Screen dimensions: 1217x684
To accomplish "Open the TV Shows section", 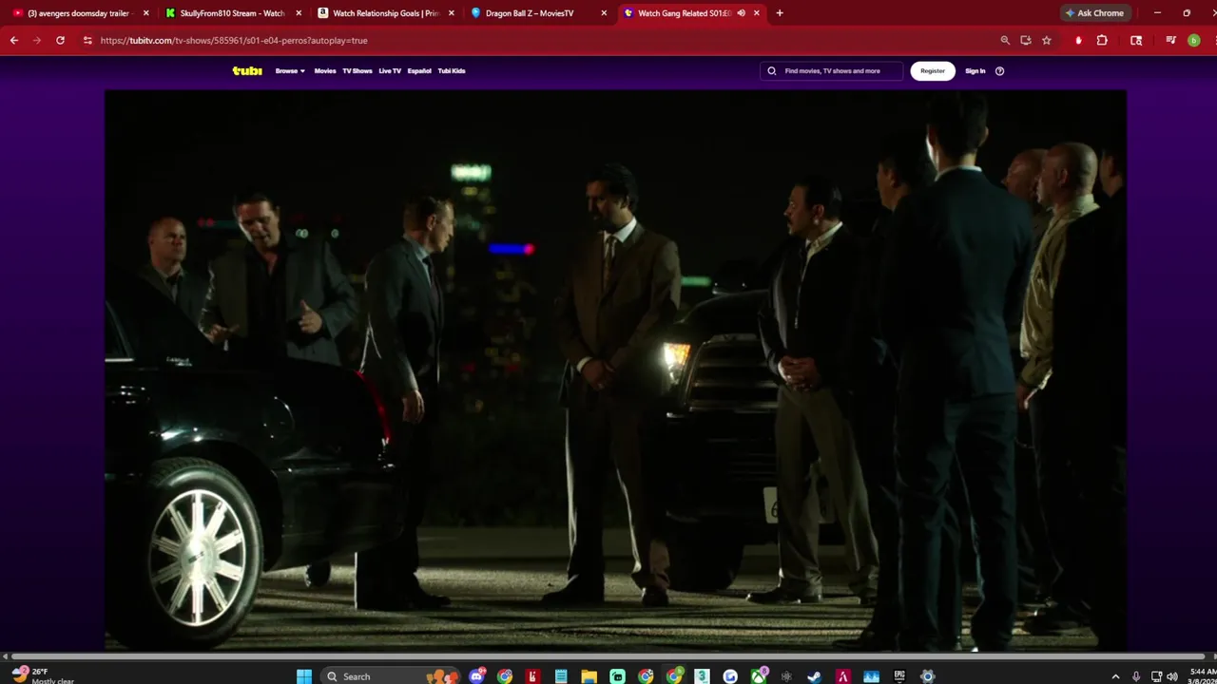I will [357, 71].
